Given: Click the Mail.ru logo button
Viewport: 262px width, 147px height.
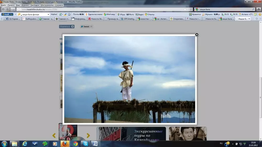Looking at the screenshot, I should [7, 14].
